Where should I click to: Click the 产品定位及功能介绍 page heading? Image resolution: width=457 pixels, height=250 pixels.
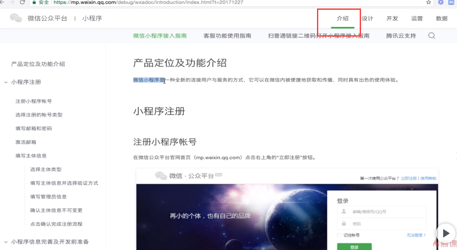coord(180,63)
